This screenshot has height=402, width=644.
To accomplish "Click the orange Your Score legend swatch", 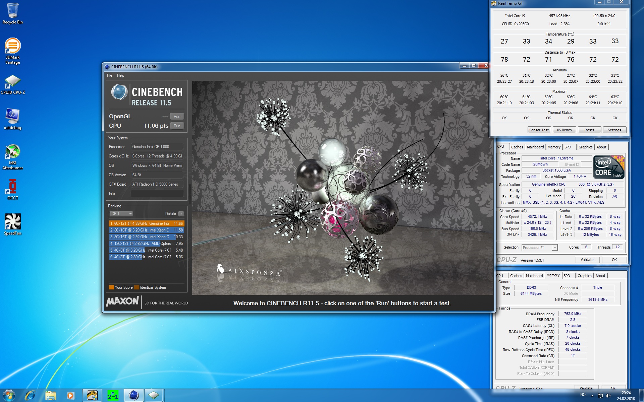I will click(111, 287).
